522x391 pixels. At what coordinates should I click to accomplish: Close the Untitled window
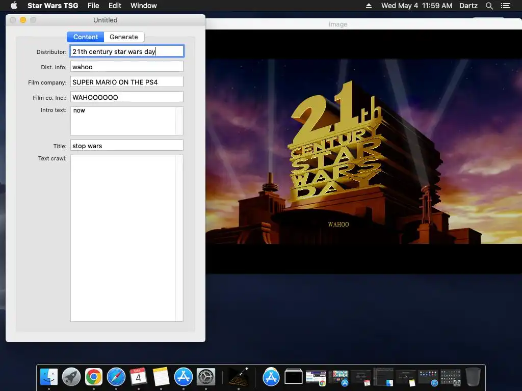[13, 20]
